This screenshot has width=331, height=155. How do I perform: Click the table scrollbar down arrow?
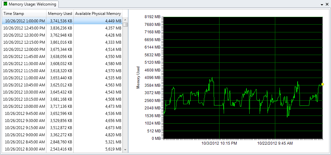pyautogui.click(x=125, y=150)
